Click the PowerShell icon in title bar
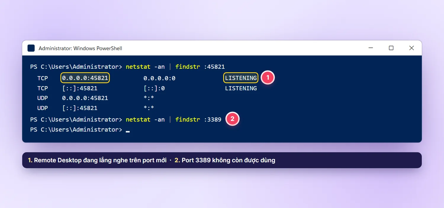This screenshot has width=444, height=208. [31, 48]
